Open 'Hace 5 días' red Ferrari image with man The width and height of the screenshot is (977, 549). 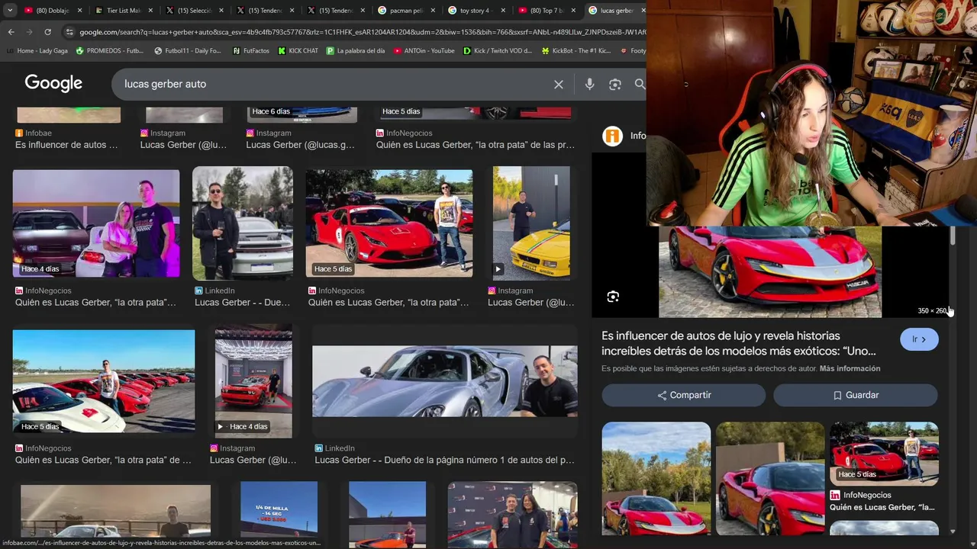pyautogui.click(x=389, y=223)
